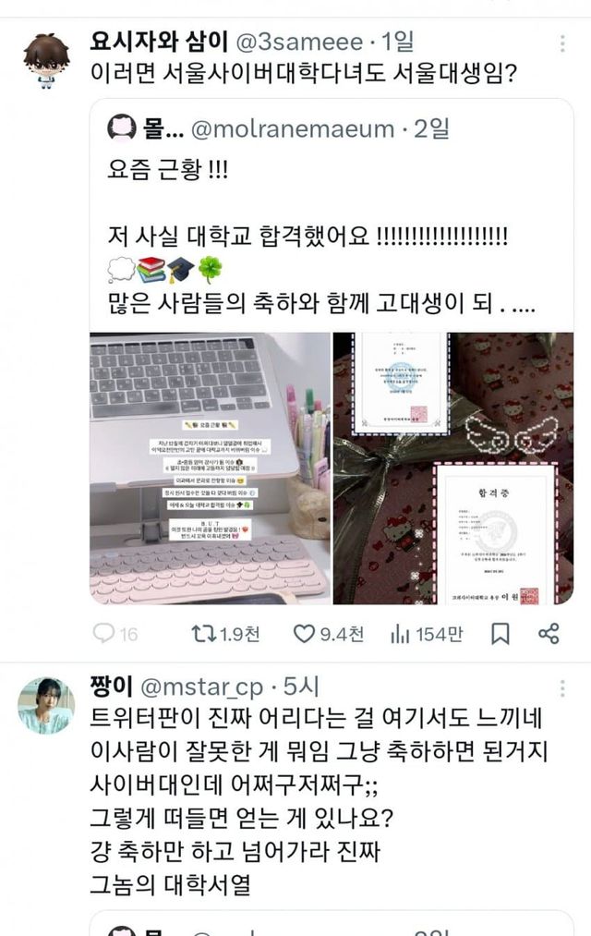Screen dimensions: 591x936
Task: Open reply icon showing 16 comments
Action: (103, 633)
